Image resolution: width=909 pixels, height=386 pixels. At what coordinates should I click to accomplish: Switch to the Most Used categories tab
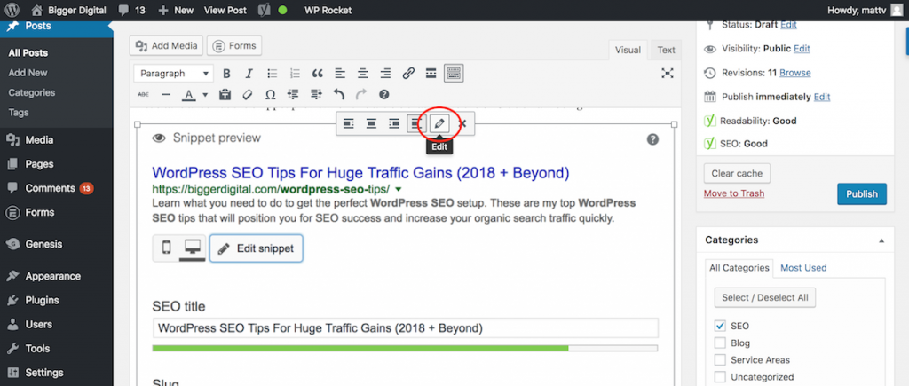(803, 268)
